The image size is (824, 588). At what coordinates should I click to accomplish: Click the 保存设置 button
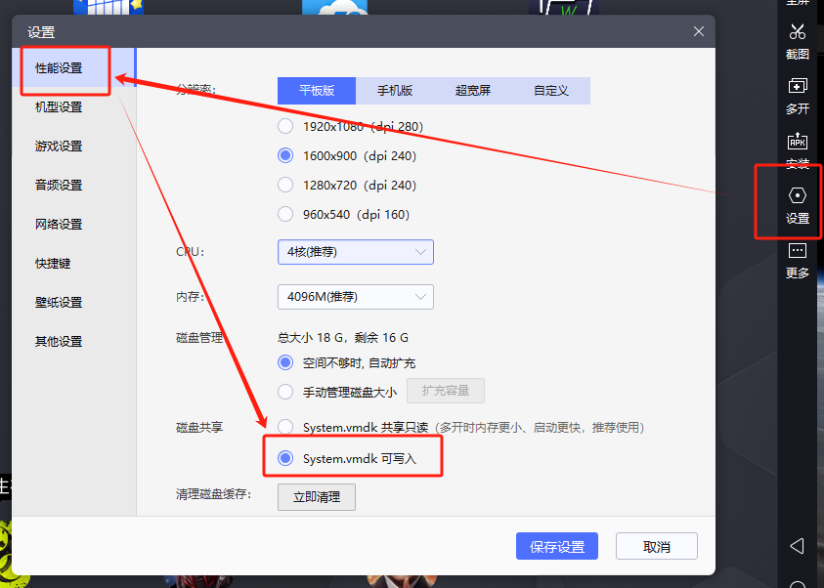tap(557, 547)
